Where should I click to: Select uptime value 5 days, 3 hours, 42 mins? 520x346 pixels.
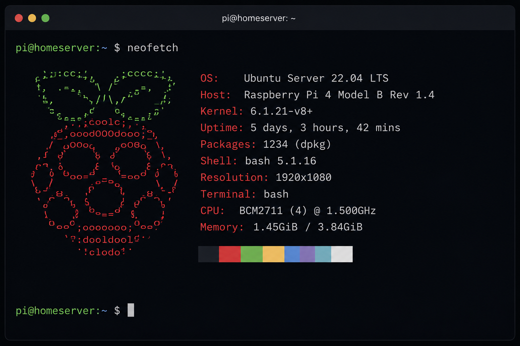(325, 128)
